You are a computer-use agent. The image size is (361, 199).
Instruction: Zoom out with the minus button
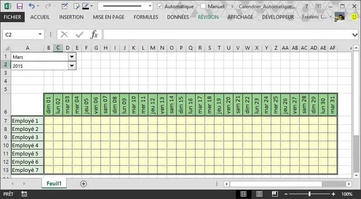(x=286, y=194)
